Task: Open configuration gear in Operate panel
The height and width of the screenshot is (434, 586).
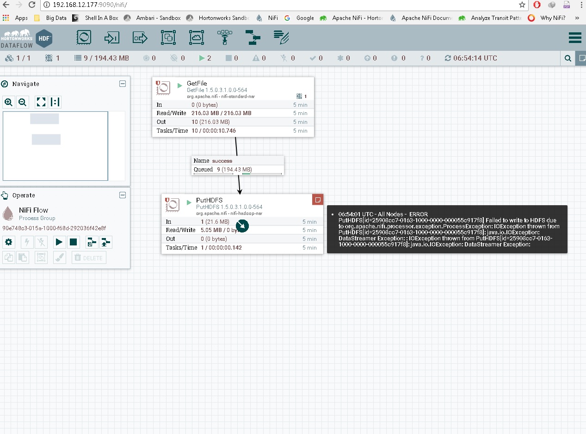Action: tap(8, 242)
